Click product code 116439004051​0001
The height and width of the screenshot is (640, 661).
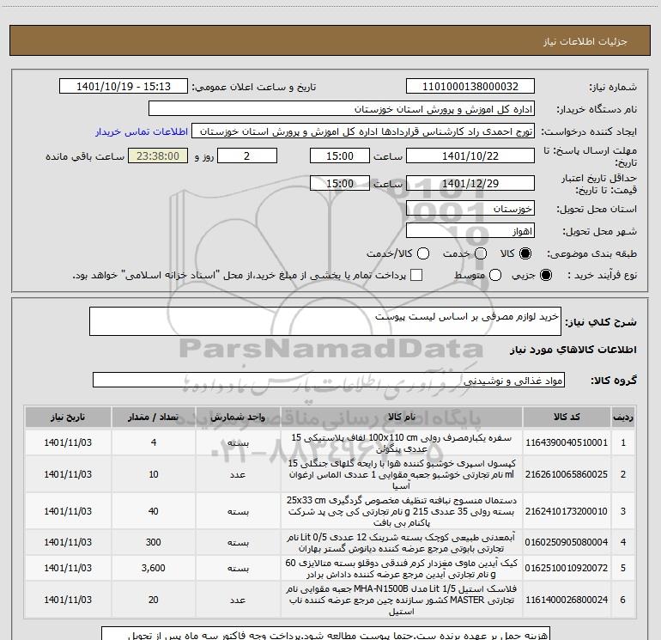[567, 442]
